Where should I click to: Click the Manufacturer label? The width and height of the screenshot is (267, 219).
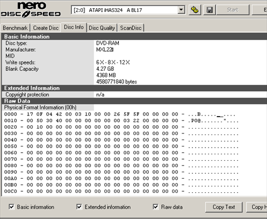coord(21,50)
